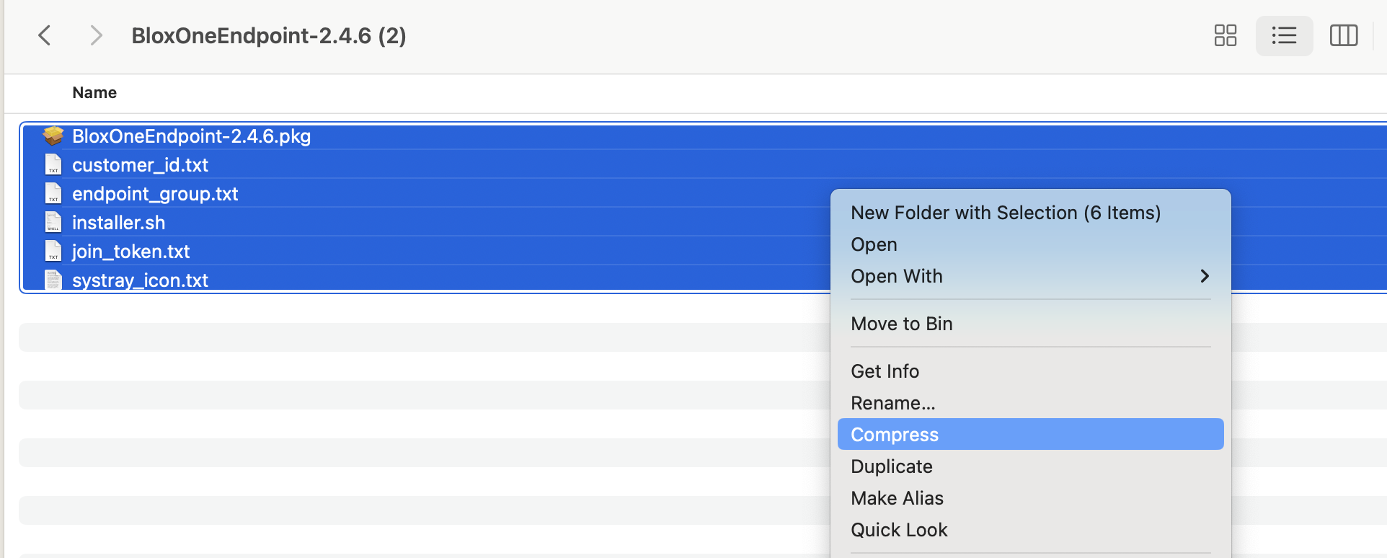The height and width of the screenshot is (558, 1387).
Task: Select Rename… from context menu
Action: pyautogui.click(x=892, y=403)
